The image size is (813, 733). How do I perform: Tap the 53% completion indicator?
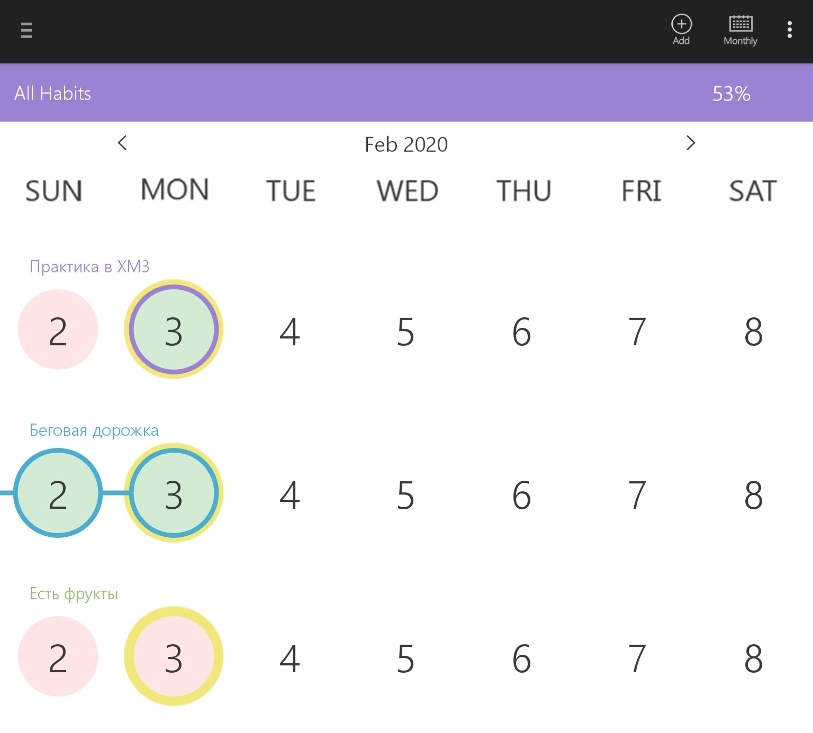[x=731, y=94]
